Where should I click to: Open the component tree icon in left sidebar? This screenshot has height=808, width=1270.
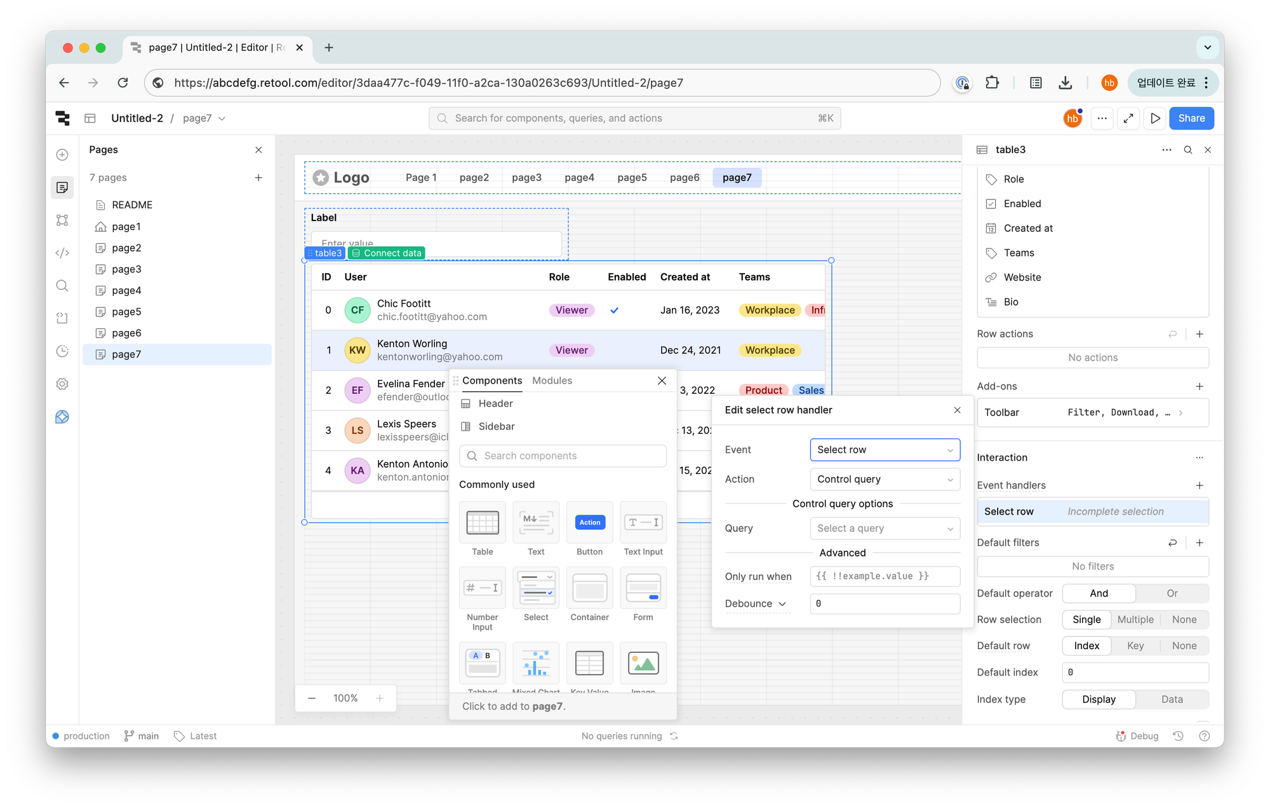62,220
